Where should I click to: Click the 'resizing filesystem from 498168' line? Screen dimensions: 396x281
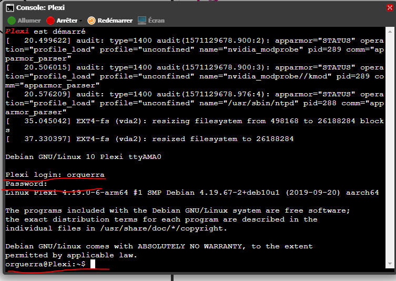click(195, 121)
